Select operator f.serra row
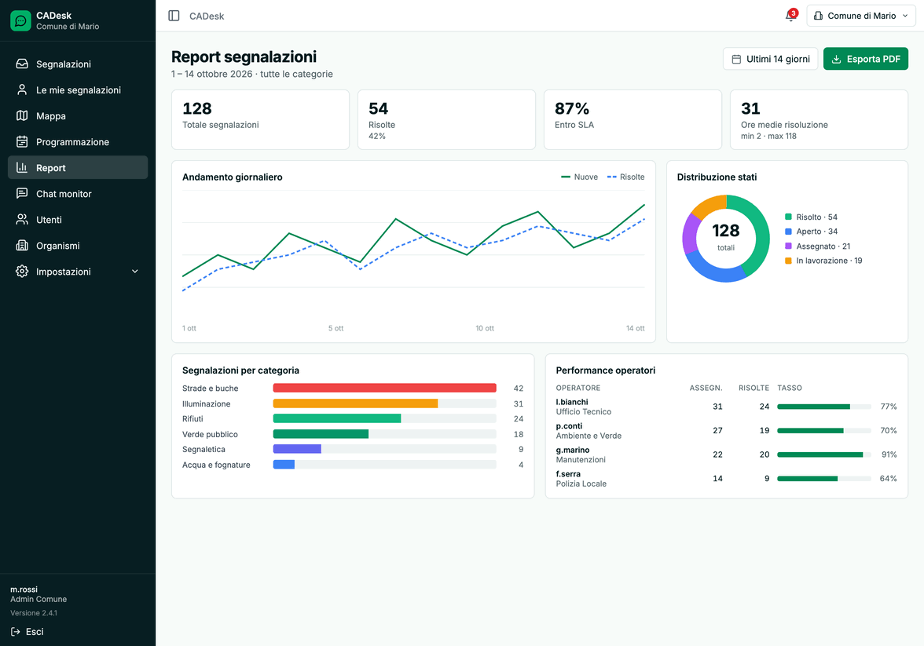 726,479
